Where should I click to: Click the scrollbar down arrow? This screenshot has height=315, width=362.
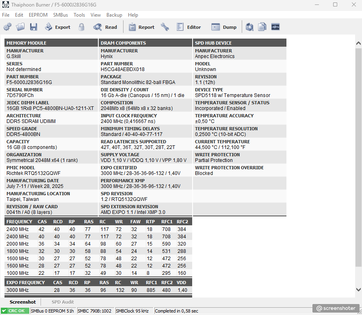coord(358,289)
